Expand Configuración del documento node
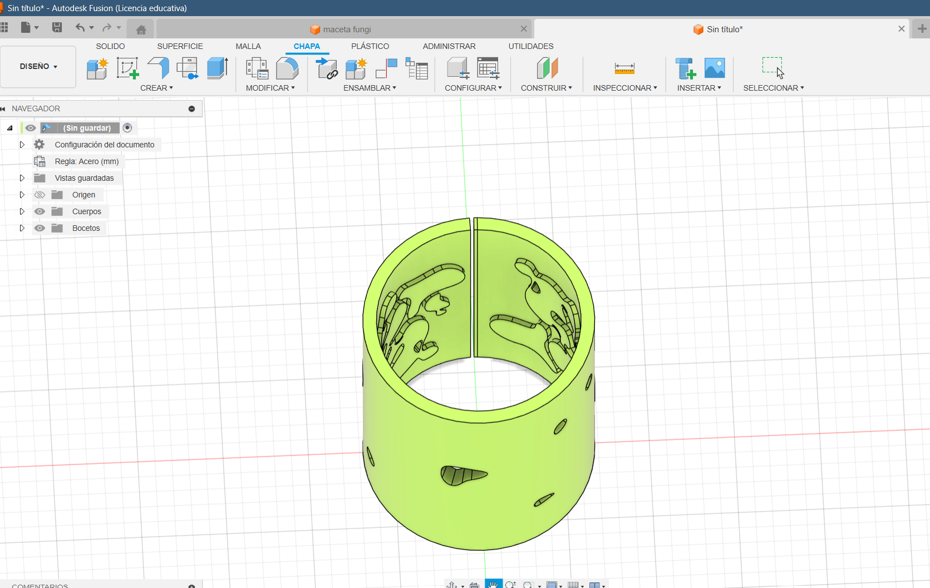 (22, 145)
